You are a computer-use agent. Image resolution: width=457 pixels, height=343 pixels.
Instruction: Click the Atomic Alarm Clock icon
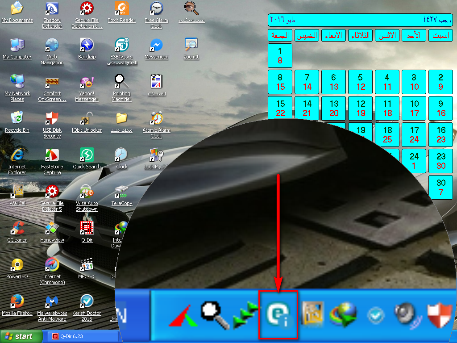pyautogui.click(x=156, y=125)
